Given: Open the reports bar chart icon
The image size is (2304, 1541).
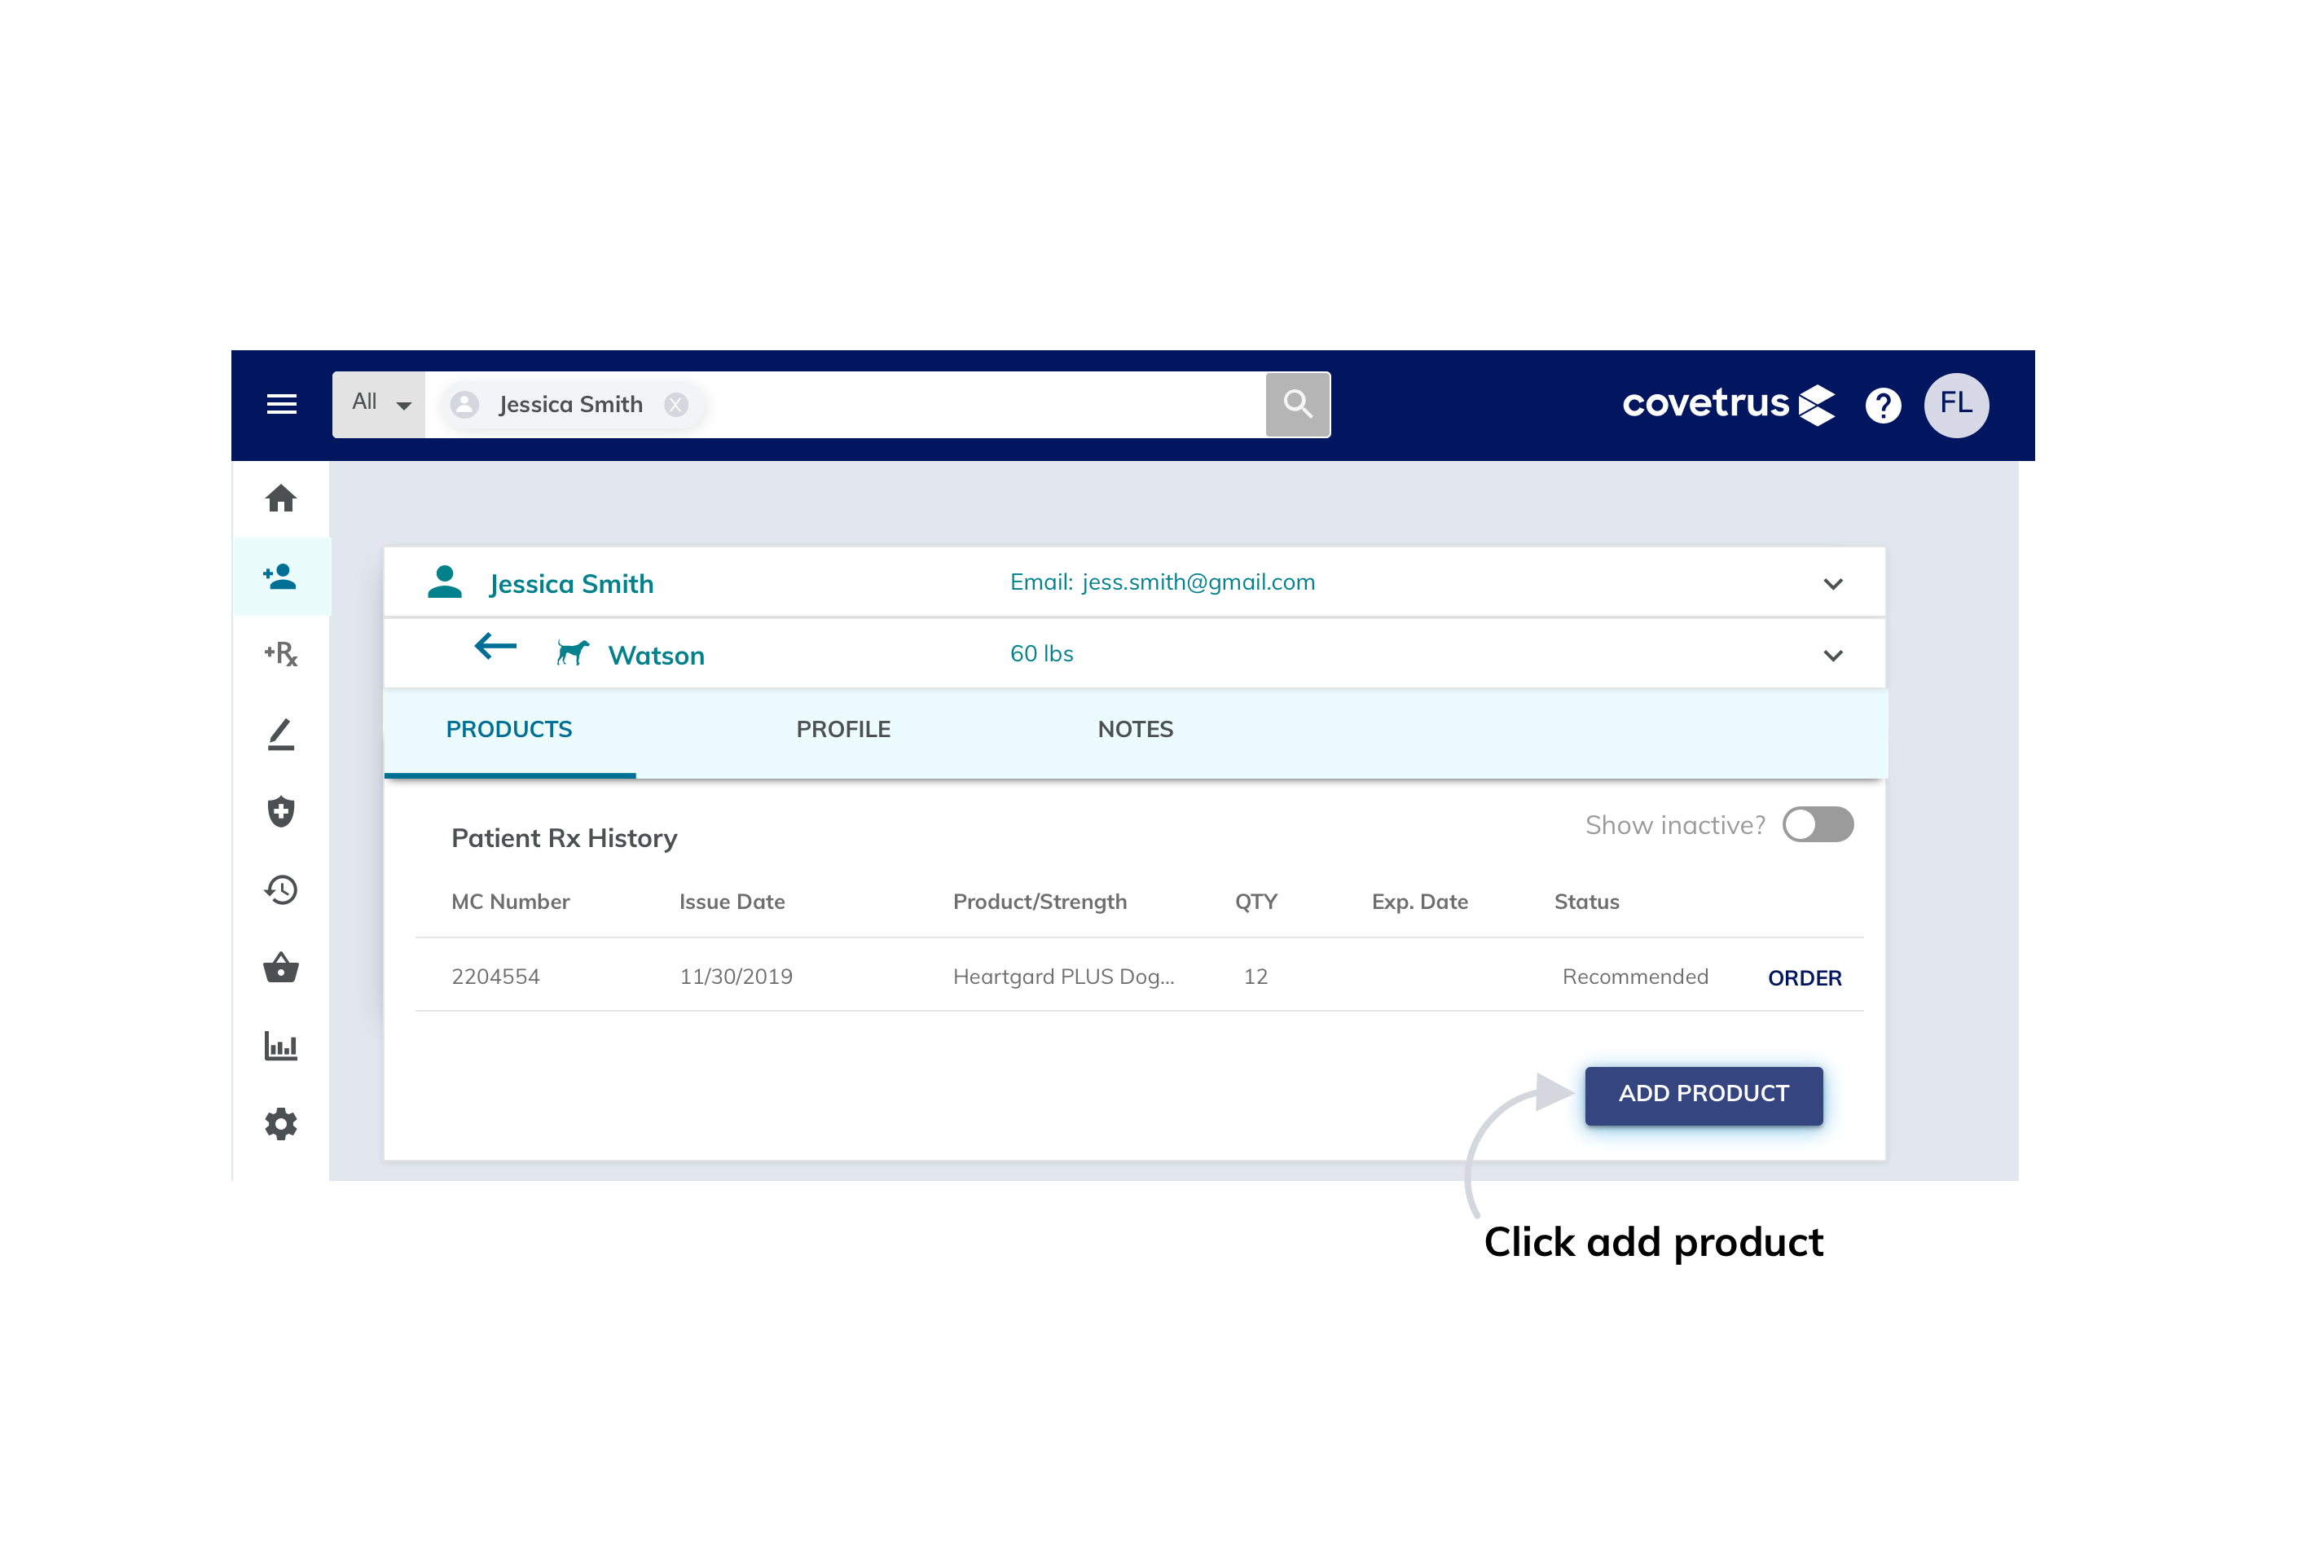Looking at the screenshot, I should (x=281, y=1046).
